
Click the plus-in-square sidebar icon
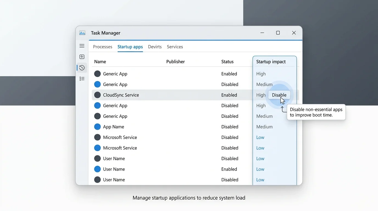click(82, 57)
